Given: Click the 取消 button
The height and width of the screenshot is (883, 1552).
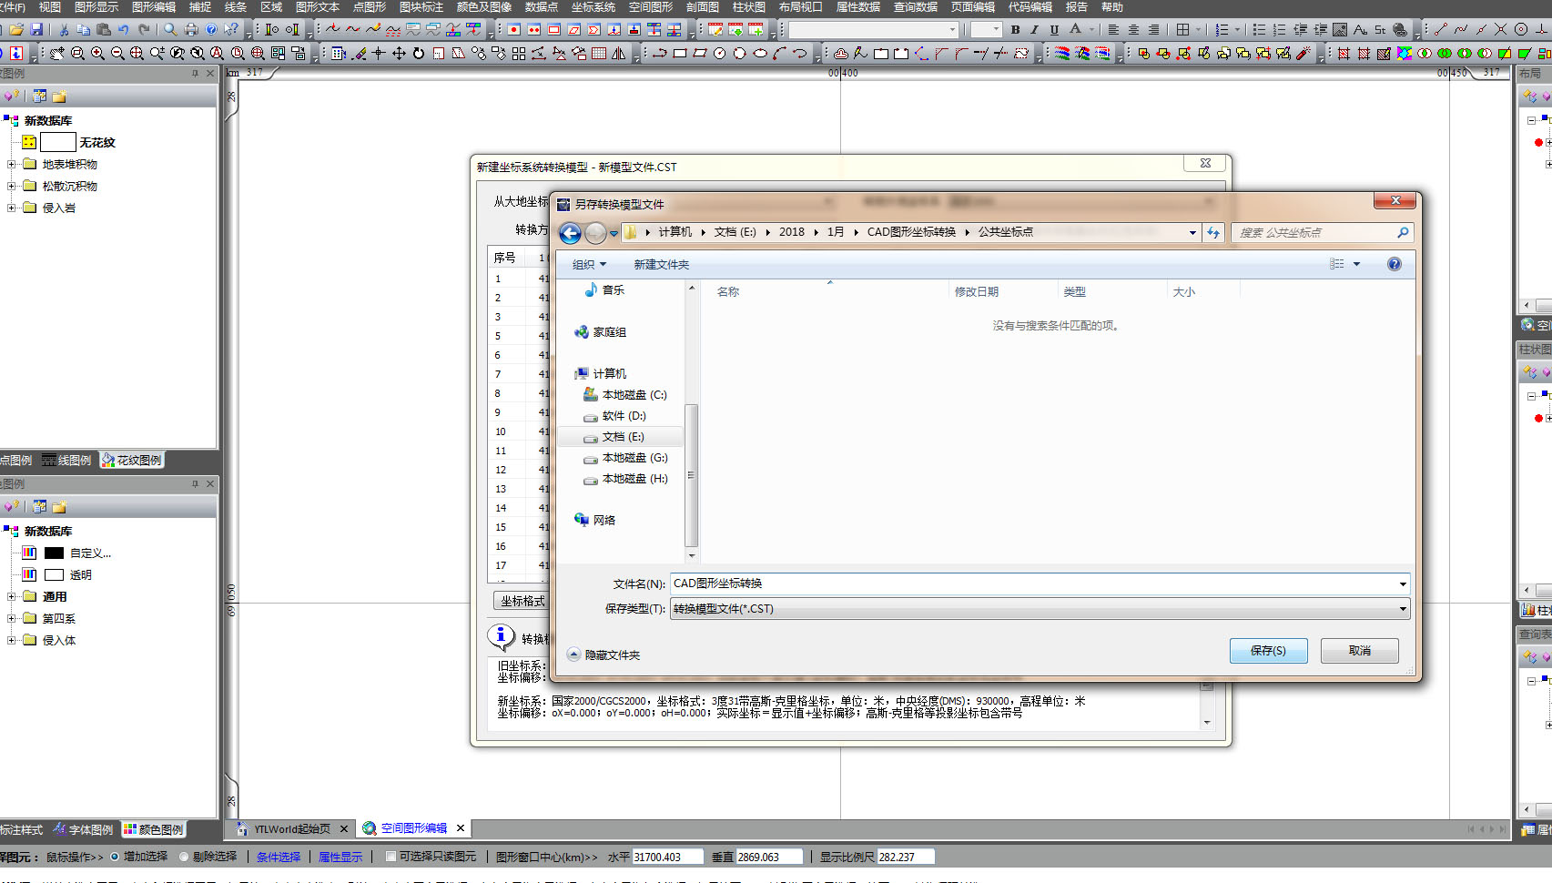Looking at the screenshot, I should (x=1360, y=651).
